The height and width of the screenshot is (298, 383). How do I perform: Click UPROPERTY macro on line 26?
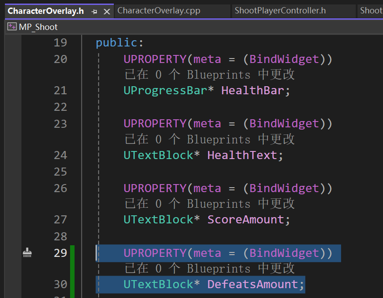155,188
